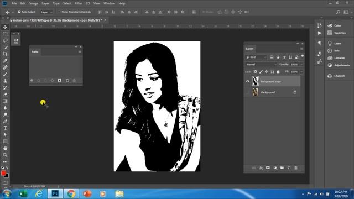Open the Paths panel flyout menu
The height and width of the screenshot is (199, 354).
point(80,52)
